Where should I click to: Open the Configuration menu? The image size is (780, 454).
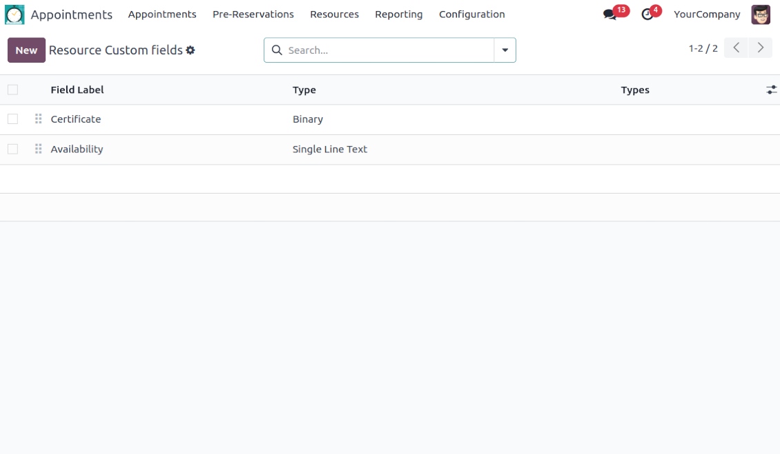471,14
